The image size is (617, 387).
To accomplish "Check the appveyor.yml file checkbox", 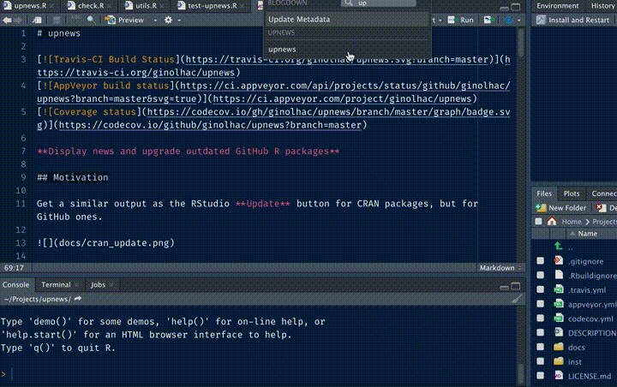I will point(540,304).
